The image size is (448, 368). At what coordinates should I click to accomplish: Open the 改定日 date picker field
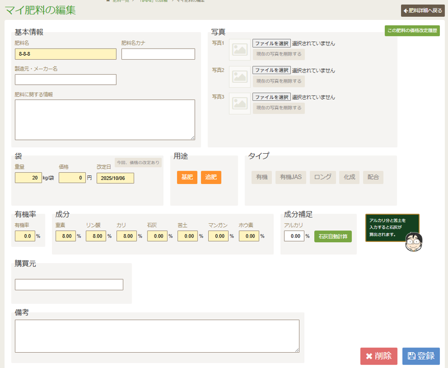click(115, 178)
